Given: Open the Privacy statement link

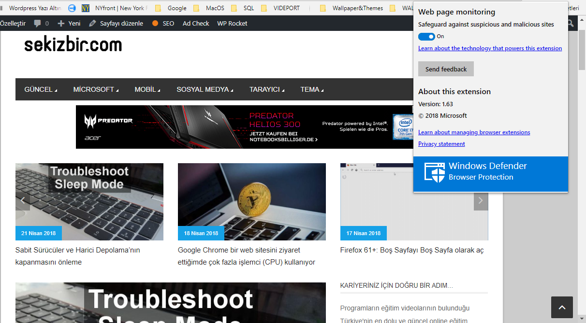Looking at the screenshot, I should coord(441,144).
